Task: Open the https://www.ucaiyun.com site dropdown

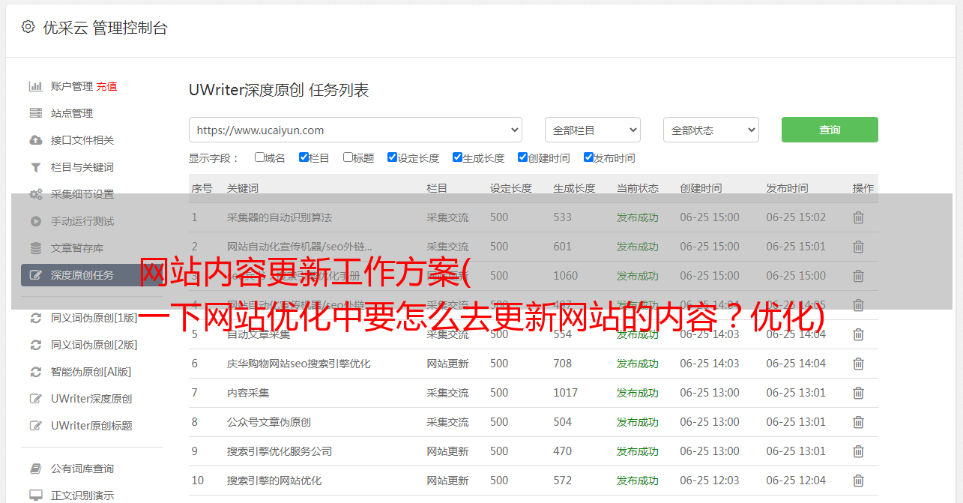Action: pos(355,130)
